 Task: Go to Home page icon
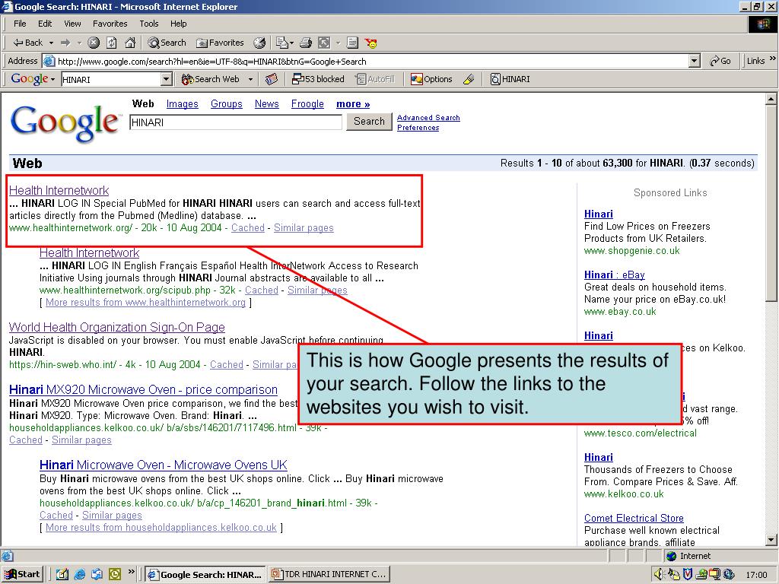click(x=130, y=43)
